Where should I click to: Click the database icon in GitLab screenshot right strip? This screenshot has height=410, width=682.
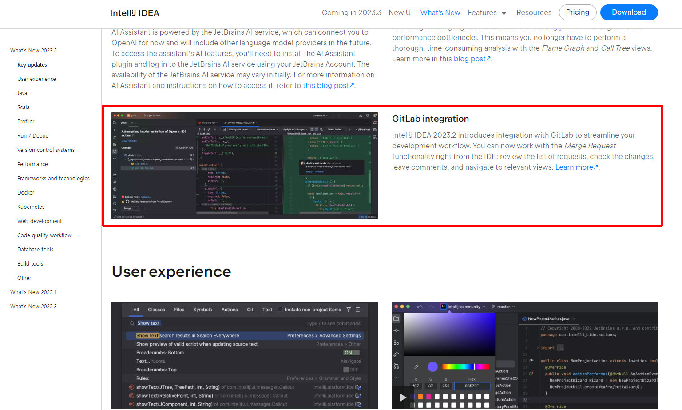click(x=375, y=130)
